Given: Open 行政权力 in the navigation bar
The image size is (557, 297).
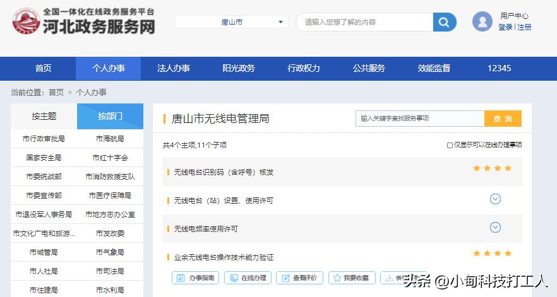Looking at the screenshot, I should (x=304, y=68).
